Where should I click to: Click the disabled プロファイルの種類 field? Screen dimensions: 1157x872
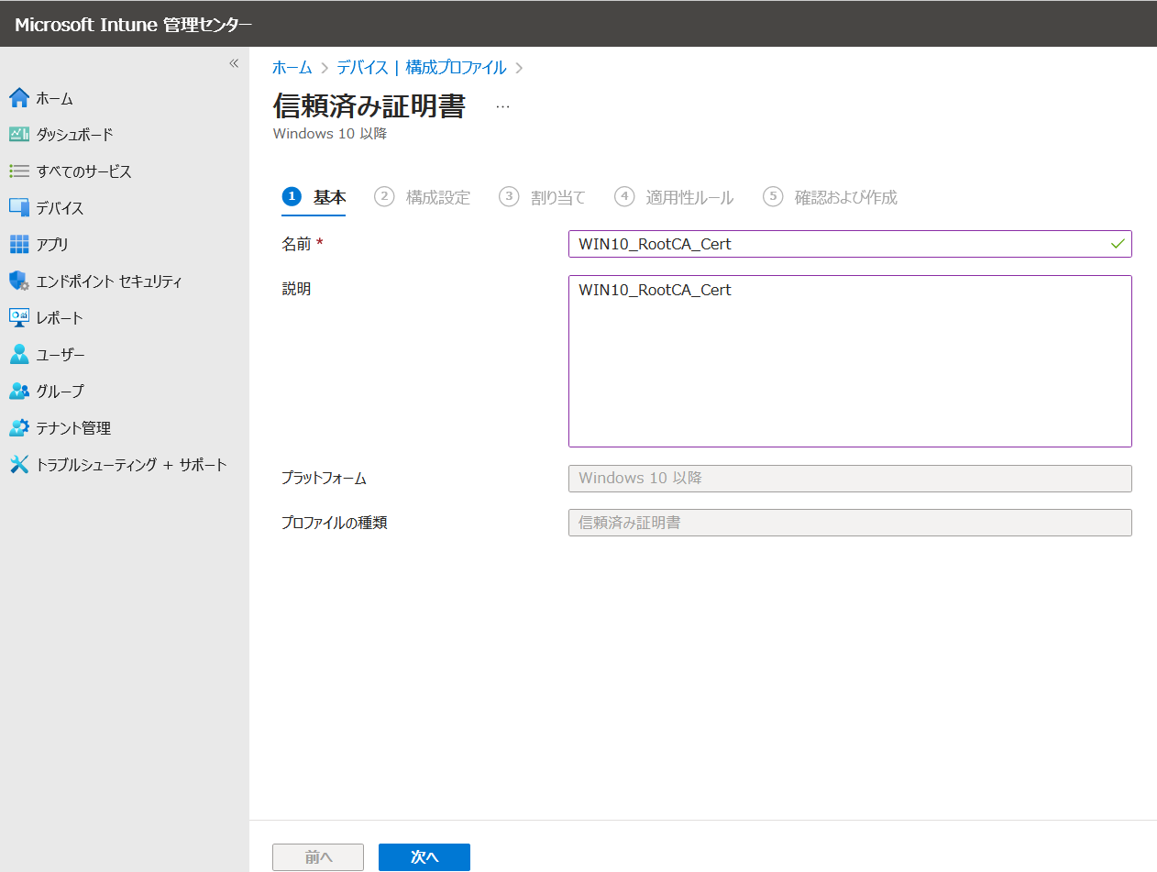tap(850, 523)
